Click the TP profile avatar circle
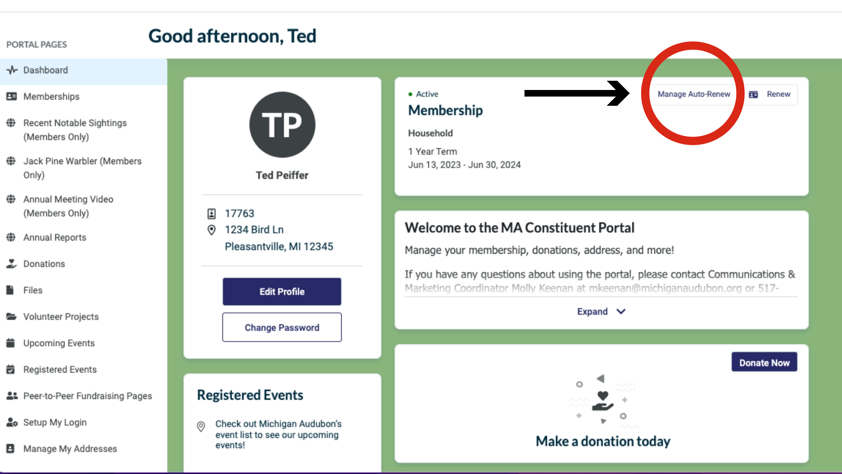This screenshot has height=474, width=842. pos(282,125)
